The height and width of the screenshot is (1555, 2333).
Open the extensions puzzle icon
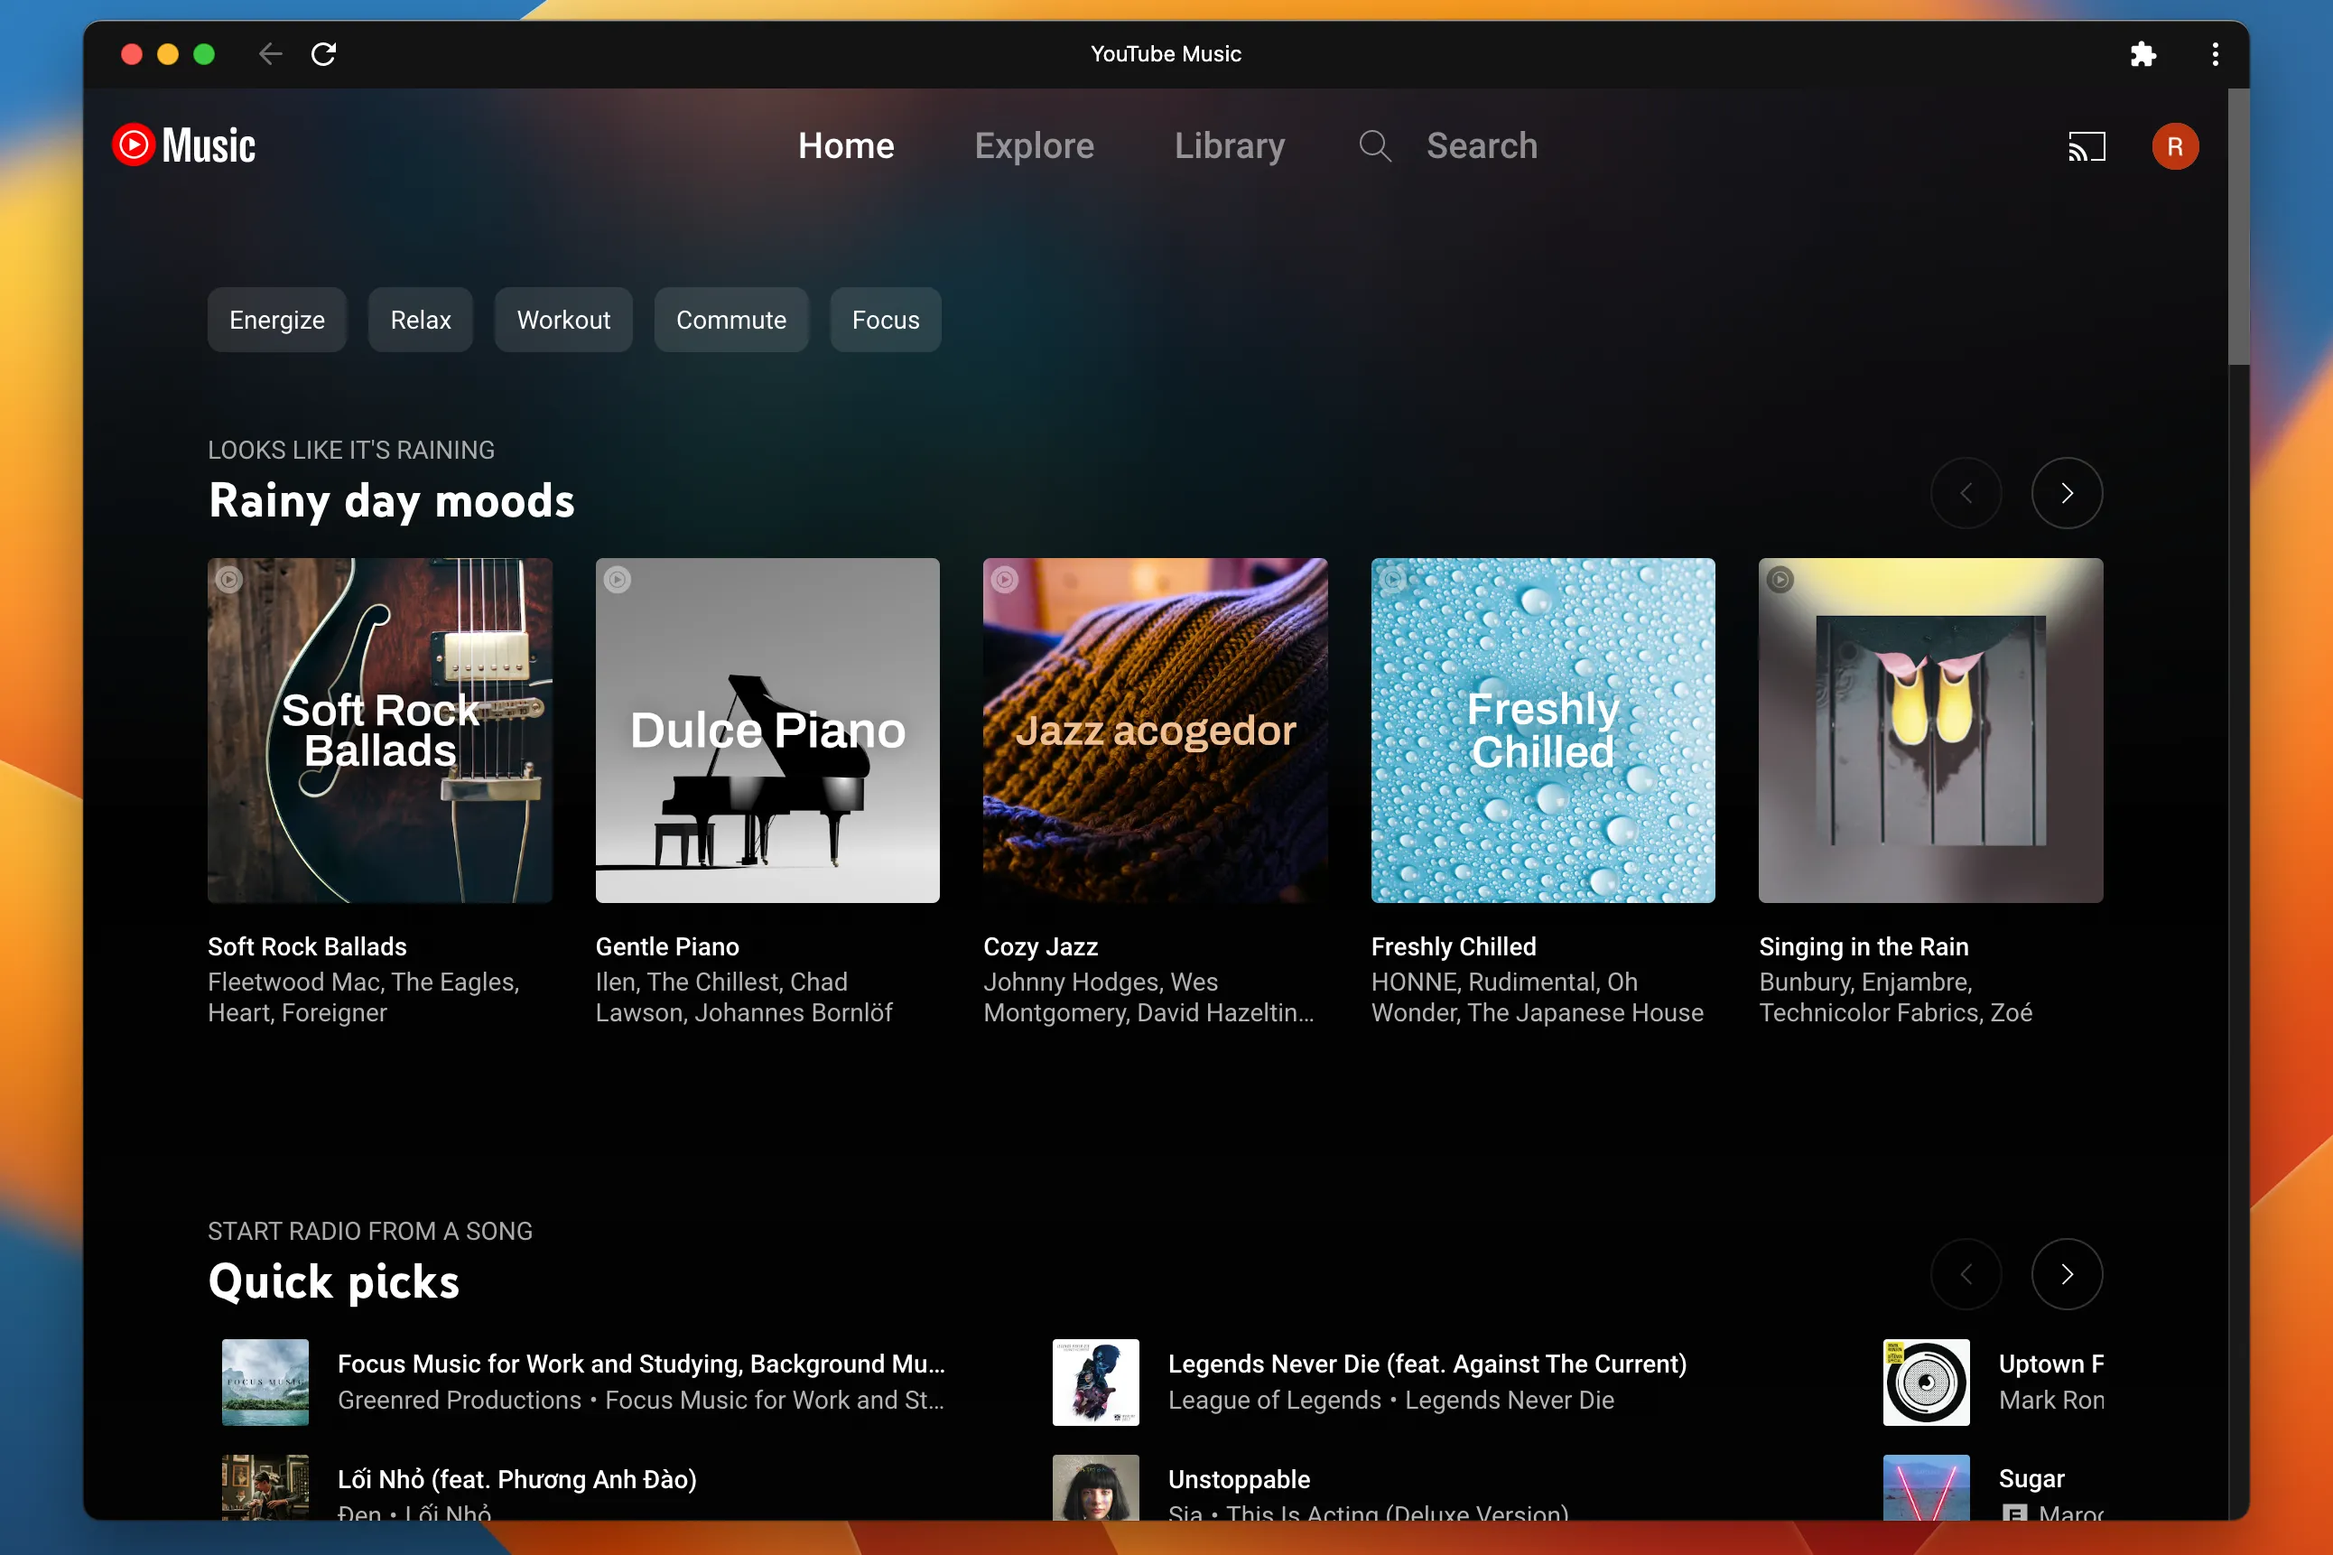click(2142, 53)
